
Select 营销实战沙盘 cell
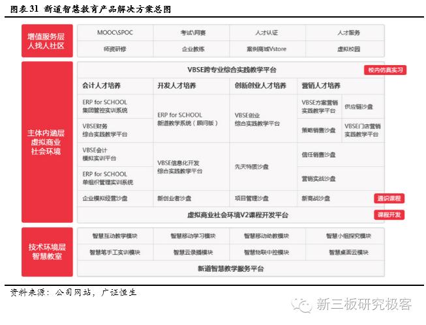click(x=341, y=178)
